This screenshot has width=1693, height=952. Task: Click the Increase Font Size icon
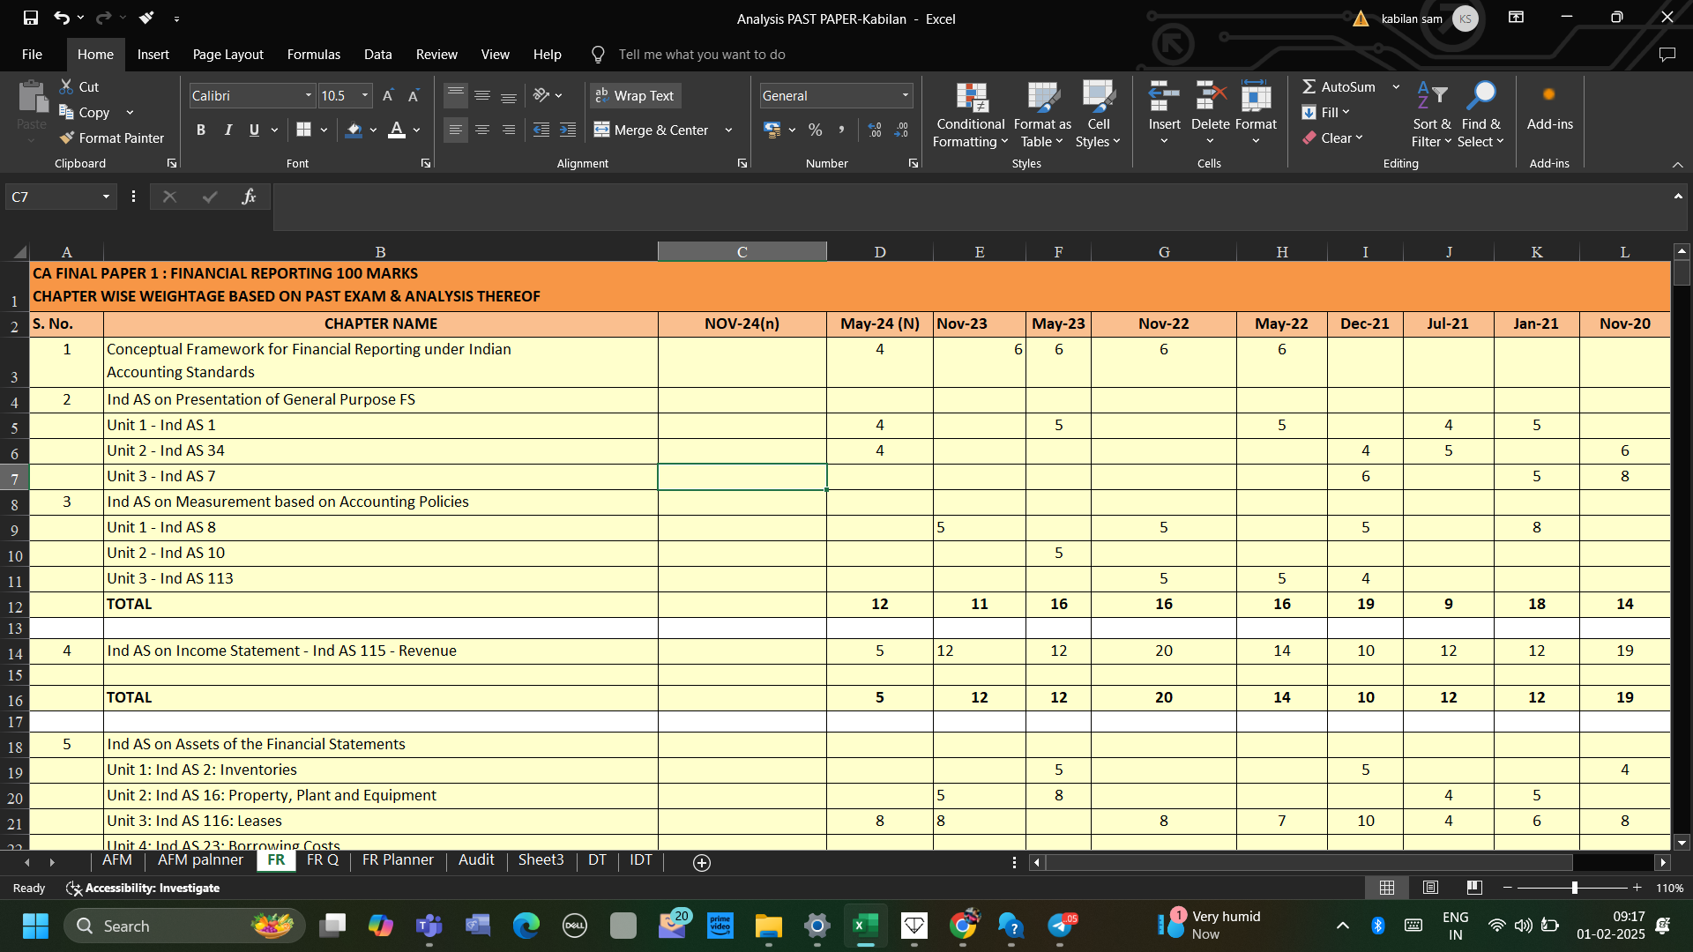[x=387, y=96]
